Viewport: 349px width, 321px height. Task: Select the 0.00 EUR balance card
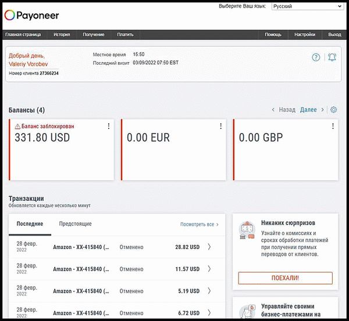(x=173, y=150)
